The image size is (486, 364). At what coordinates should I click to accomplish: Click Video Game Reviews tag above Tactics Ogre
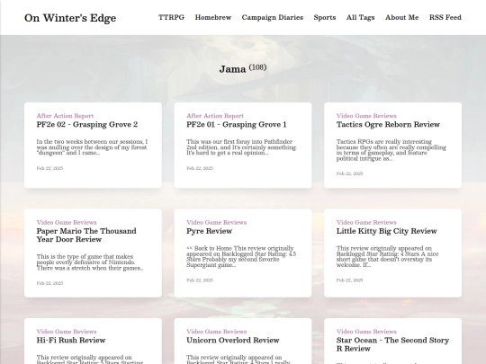pyautogui.click(x=366, y=116)
